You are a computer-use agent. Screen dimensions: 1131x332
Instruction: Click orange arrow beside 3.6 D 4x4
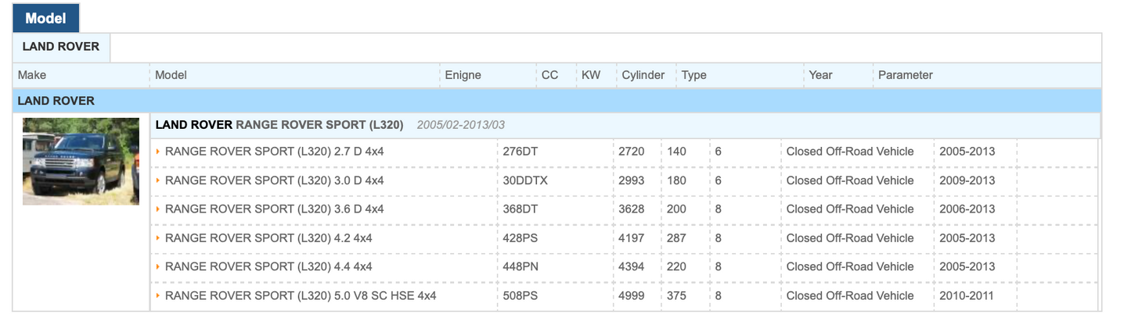coord(158,209)
